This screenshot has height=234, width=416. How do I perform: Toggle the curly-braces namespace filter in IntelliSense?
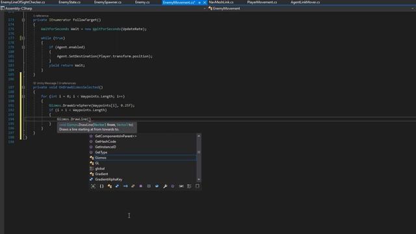(x=101, y=187)
